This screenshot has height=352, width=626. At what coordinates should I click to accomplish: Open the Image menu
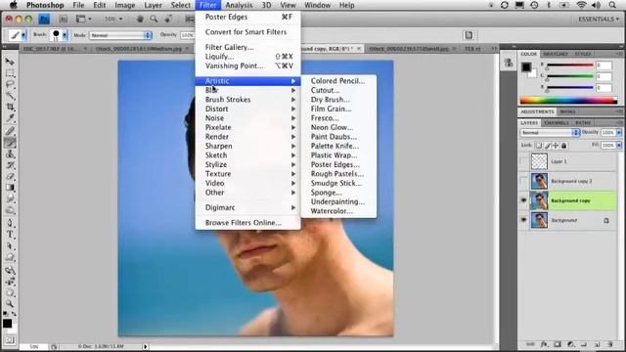click(125, 5)
